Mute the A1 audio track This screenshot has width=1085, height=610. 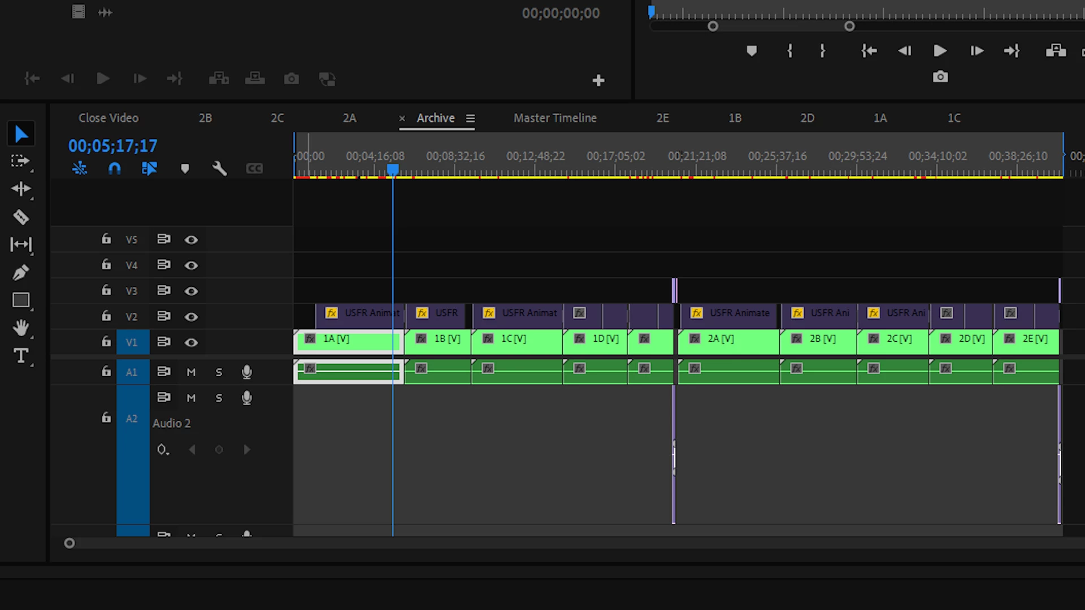[x=191, y=372]
